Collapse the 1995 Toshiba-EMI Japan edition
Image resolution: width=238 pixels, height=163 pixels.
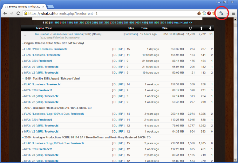[x=23, y=79]
